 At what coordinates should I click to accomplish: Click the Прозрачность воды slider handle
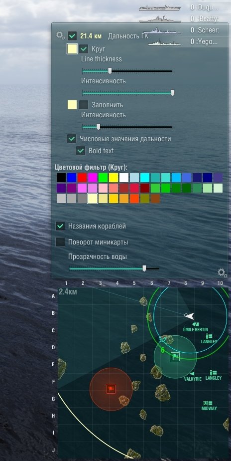click(144, 268)
